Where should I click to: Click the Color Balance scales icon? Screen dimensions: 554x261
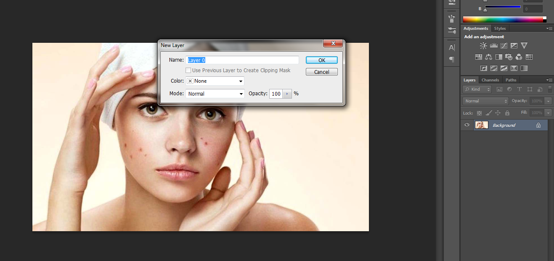488,57
